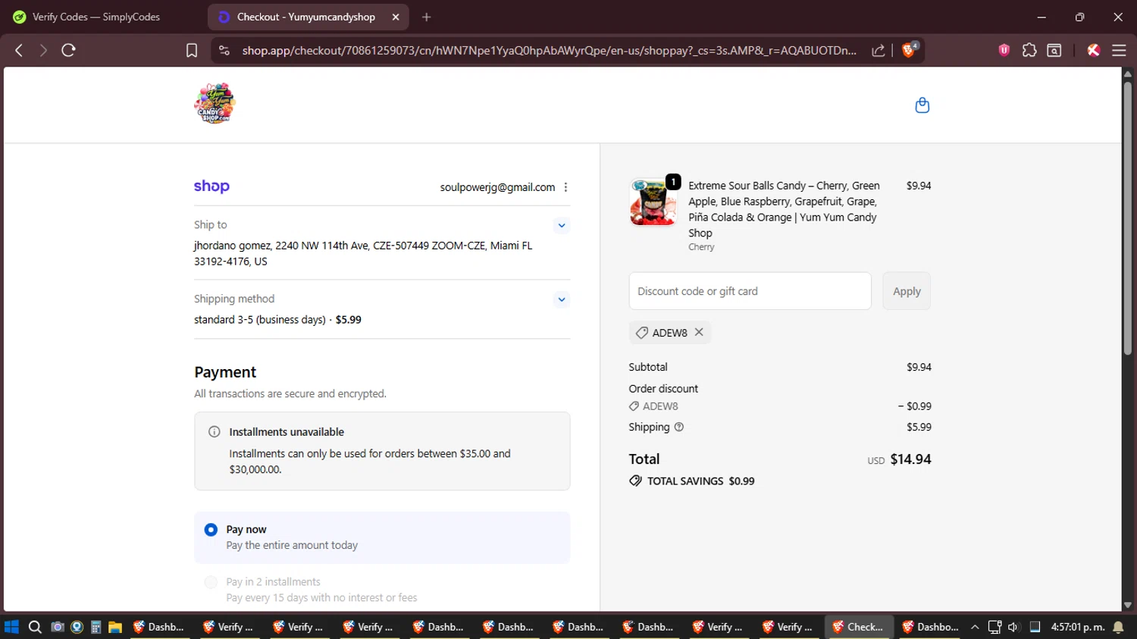Click the system clock 4:57:01 p. m.
This screenshot has height=639, width=1137.
coord(1077,627)
